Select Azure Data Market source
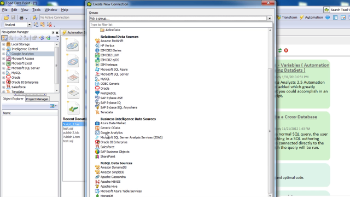 (113, 123)
